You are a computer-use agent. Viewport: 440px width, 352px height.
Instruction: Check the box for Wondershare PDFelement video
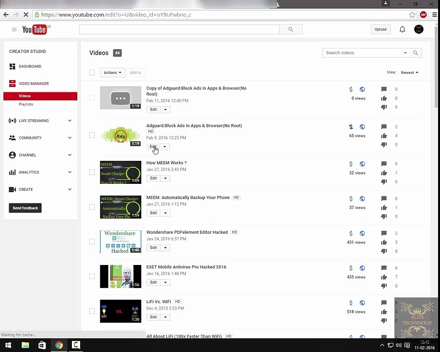(92, 242)
